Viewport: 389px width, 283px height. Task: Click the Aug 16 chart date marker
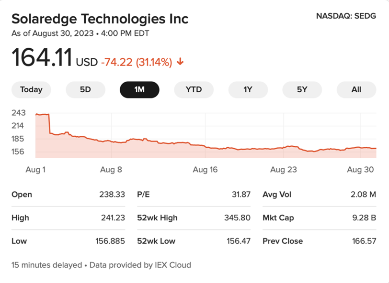click(205, 170)
